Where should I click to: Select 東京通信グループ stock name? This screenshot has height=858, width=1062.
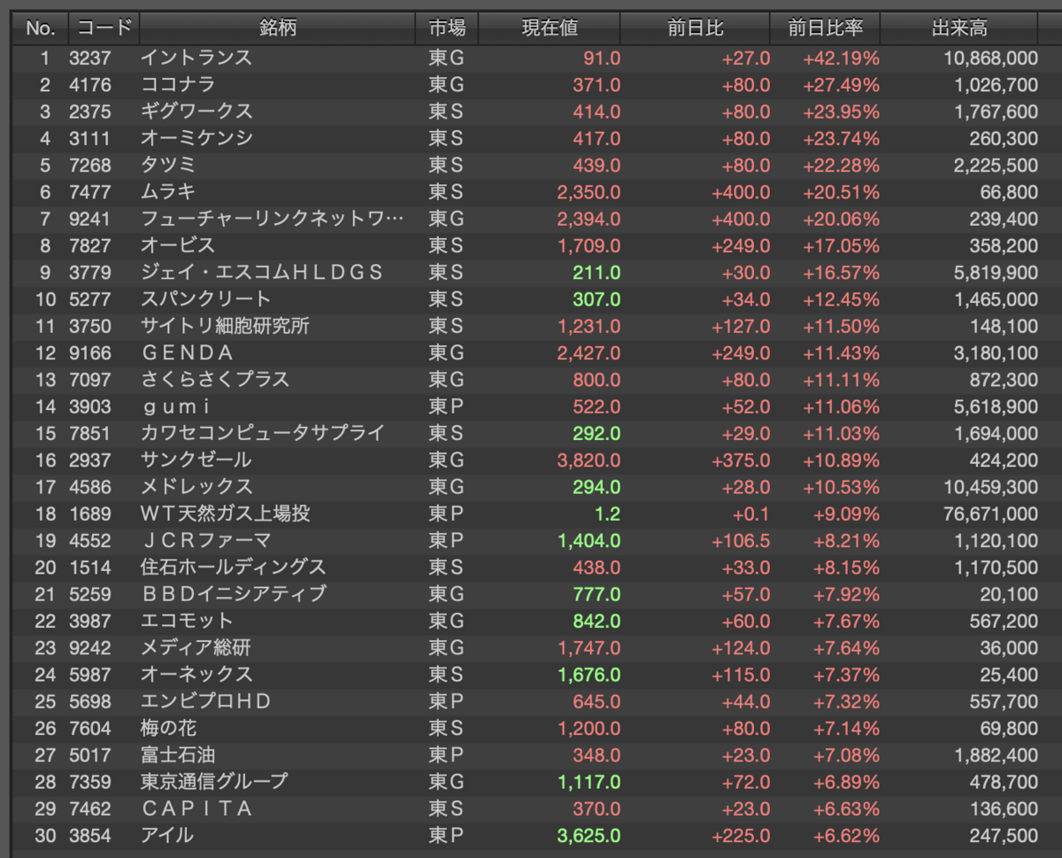(215, 781)
